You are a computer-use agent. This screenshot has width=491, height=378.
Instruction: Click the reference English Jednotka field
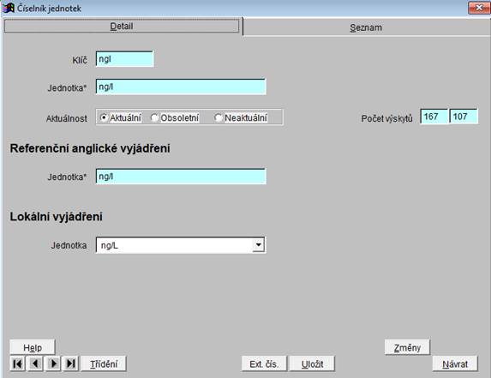[x=181, y=177]
